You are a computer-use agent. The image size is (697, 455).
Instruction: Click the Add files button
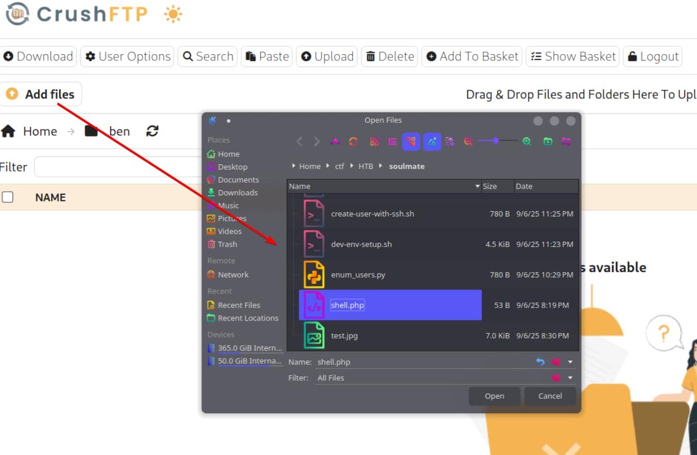(40, 94)
